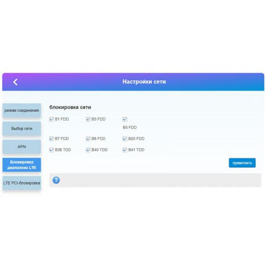Viewport: 266px width, 266px height.
Task: Toggle the B8 FDD checkbox
Action: (x=88, y=139)
